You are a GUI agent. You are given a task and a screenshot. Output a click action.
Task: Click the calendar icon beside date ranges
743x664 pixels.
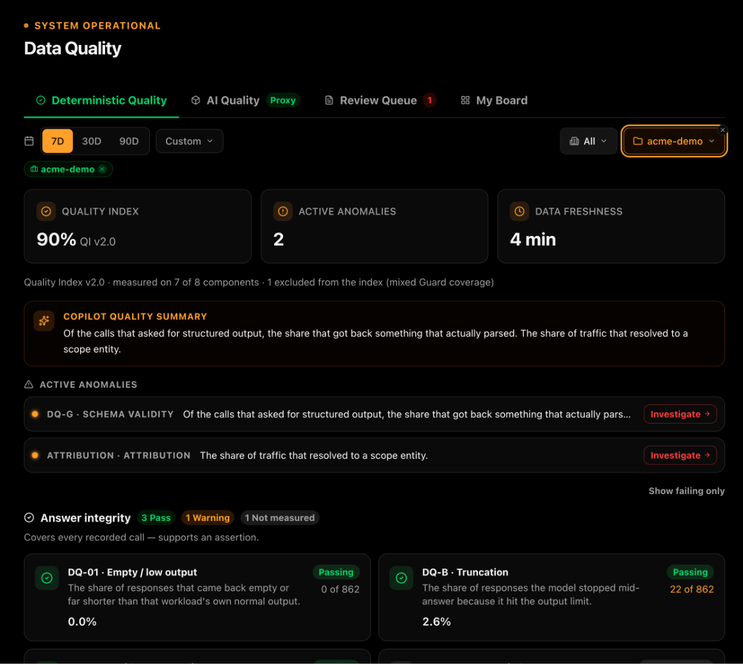click(29, 142)
